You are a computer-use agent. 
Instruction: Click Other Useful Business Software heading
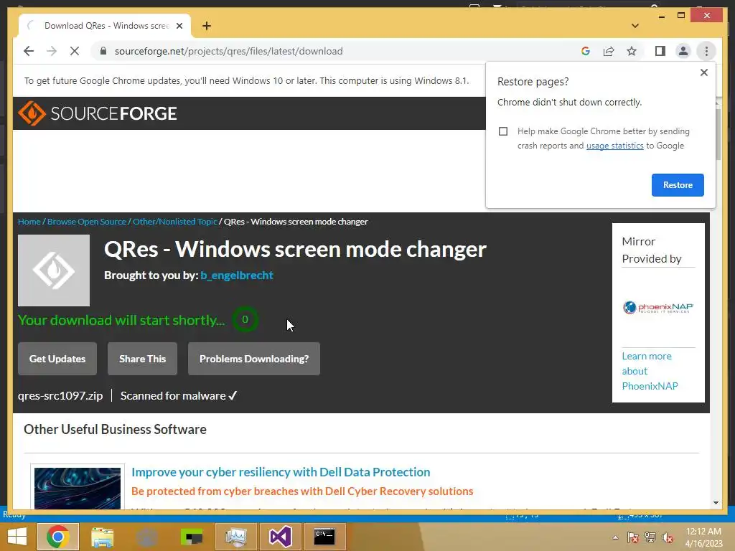[115, 430]
